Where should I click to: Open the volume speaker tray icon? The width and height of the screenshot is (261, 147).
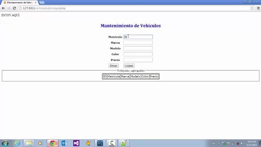(x=242, y=143)
